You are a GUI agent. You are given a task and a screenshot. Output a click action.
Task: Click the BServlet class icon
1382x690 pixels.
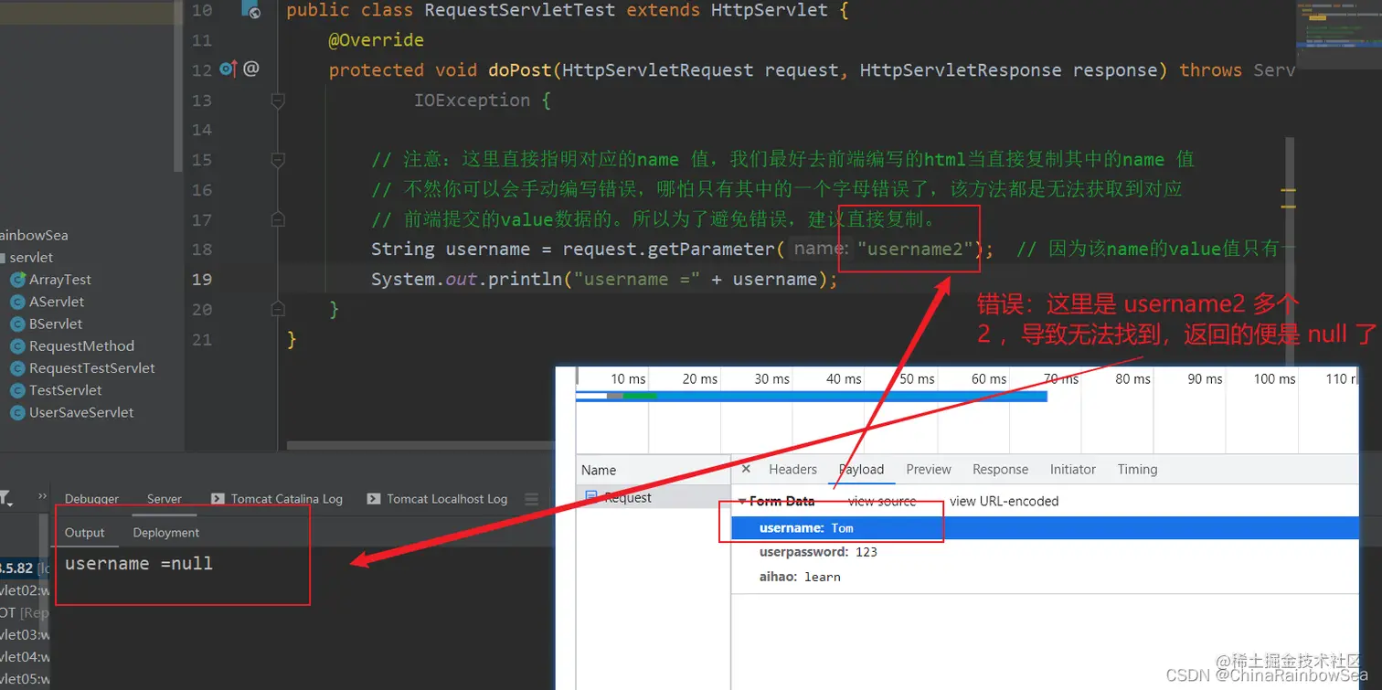[x=16, y=324]
